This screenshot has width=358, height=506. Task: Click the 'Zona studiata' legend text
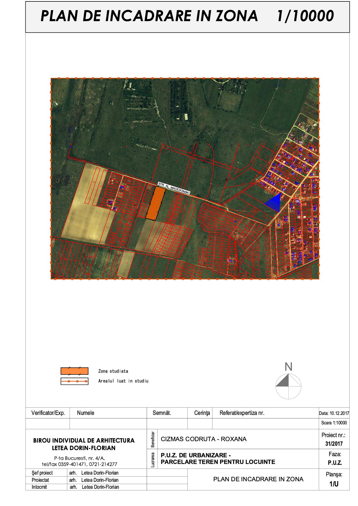(x=113, y=371)
